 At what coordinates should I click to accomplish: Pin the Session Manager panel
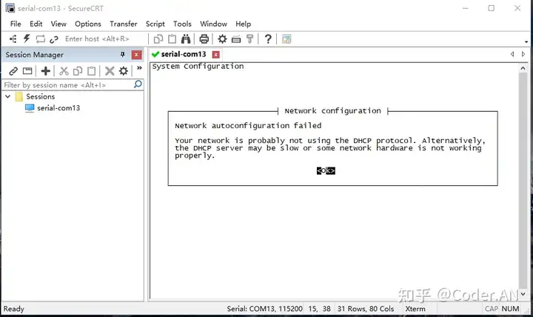(123, 54)
